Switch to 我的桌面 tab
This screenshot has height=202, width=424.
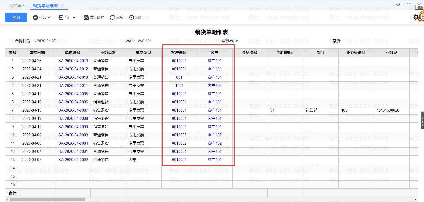(x=17, y=6)
